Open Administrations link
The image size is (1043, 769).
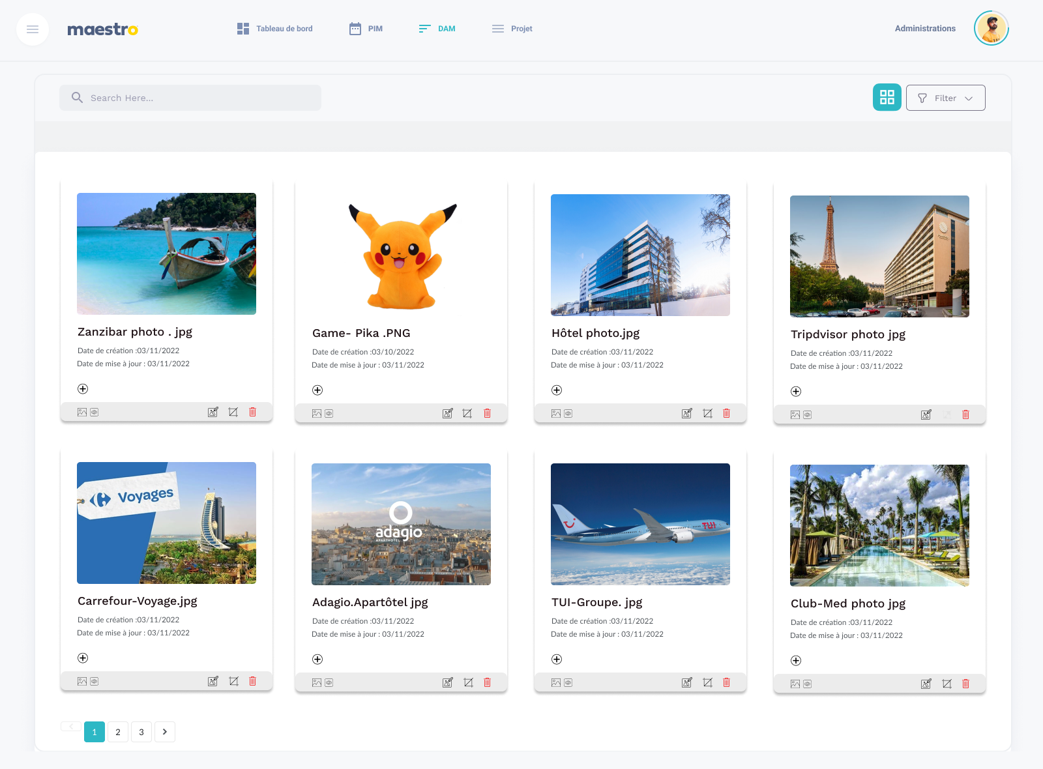tap(925, 29)
